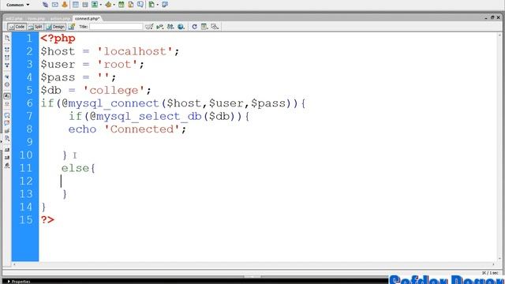
Task: Refresh Design View
Action: [194, 27]
